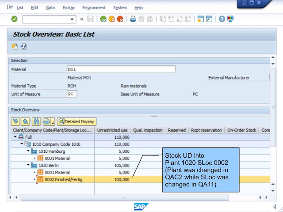Click the Find Next binoculars icon

pos(149,19)
